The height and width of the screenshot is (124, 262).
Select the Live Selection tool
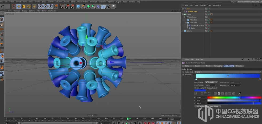(14, 6)
